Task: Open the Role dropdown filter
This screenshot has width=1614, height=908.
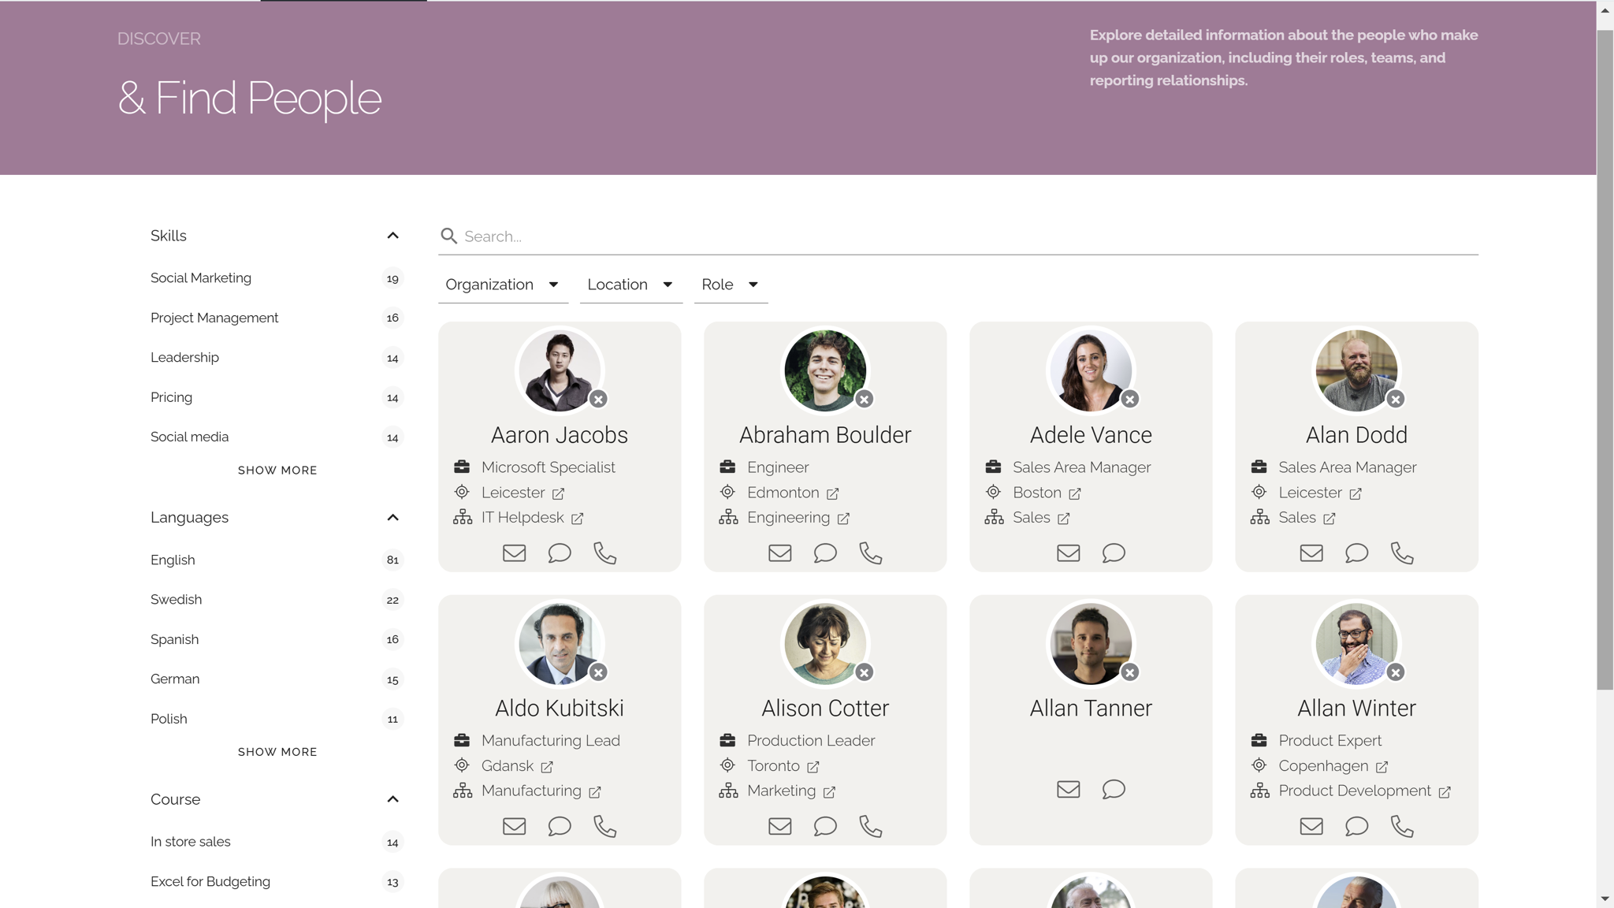Action: 731,285
